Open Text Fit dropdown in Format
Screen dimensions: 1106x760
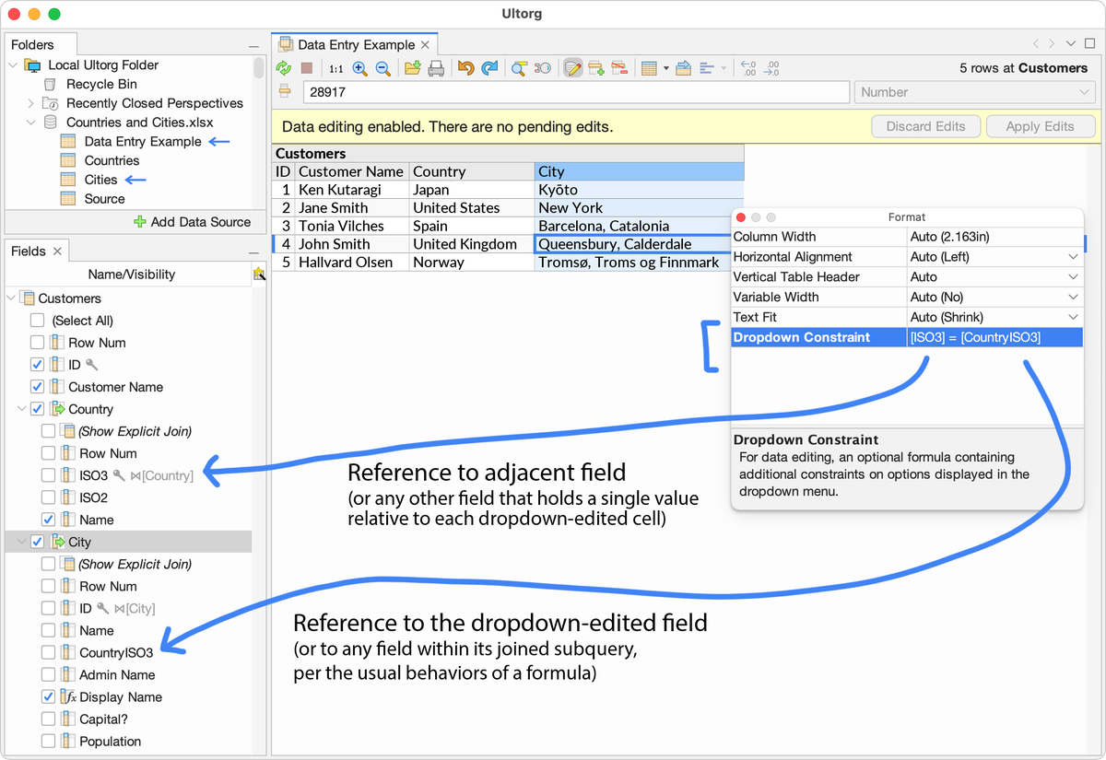coord(1074,318)
